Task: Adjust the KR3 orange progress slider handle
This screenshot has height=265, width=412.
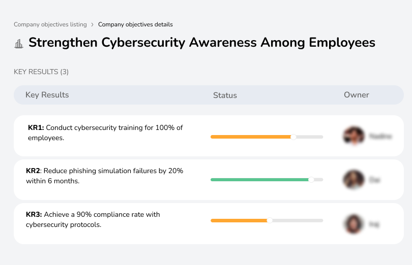Action: click(x=270, y=221)
